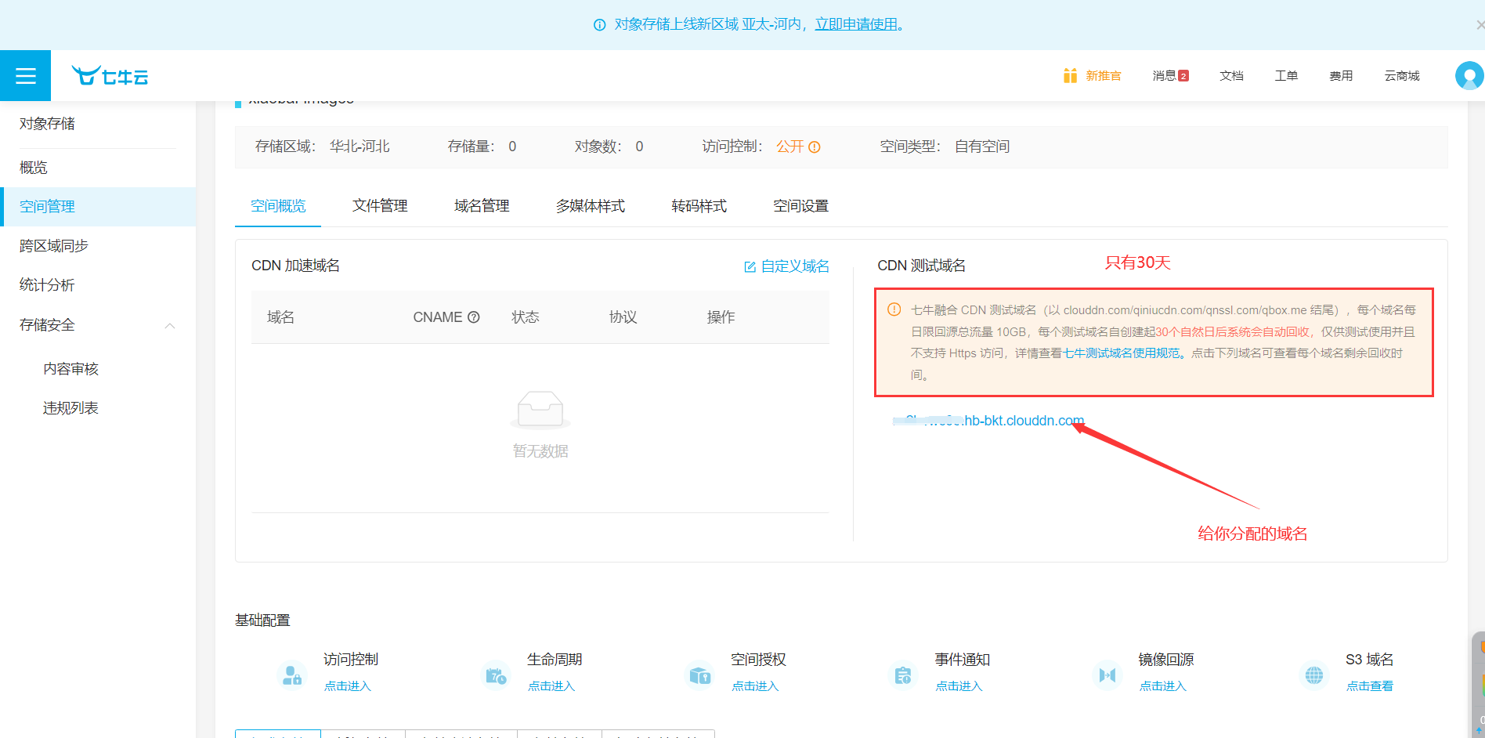Click the 消息 notification badge
The image size is (1485, 738).
[x=1183, y=76]
